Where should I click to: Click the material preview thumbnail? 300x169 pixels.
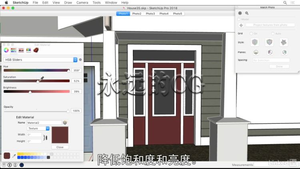60,135
